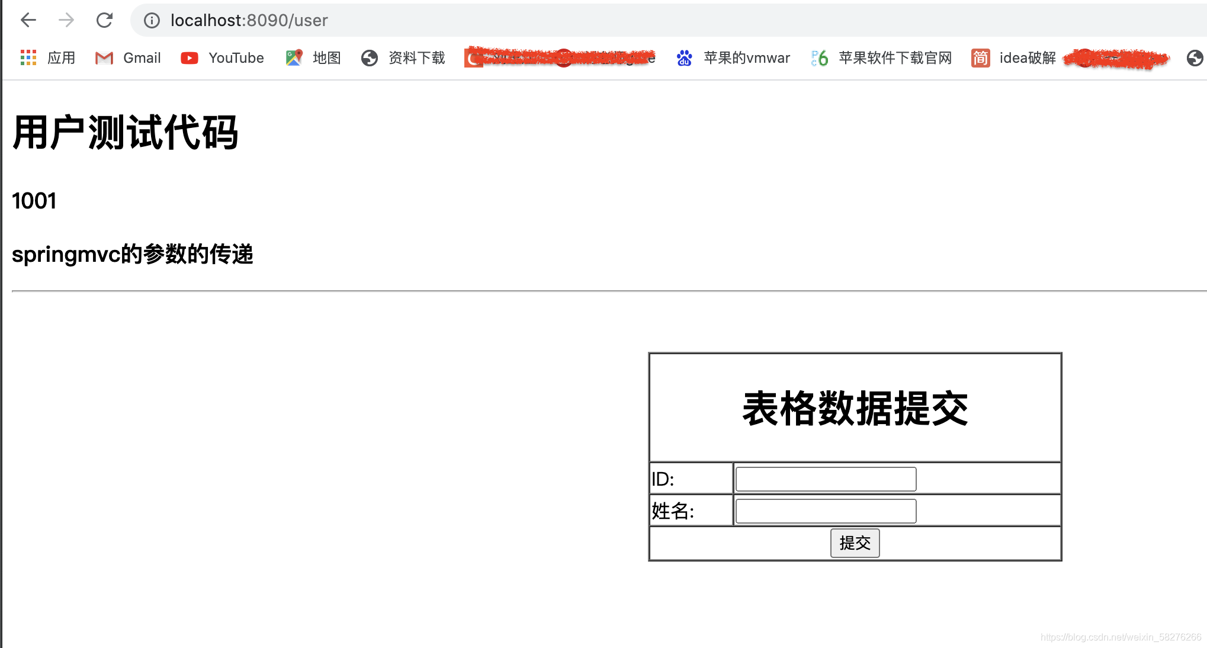Click the site info icon in address bar
The height and width of the screenshot is (648, 1207).
coord(152,20)
